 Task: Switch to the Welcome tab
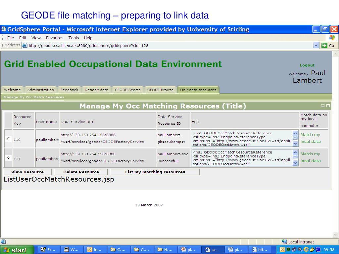click(x=12, y=90)
